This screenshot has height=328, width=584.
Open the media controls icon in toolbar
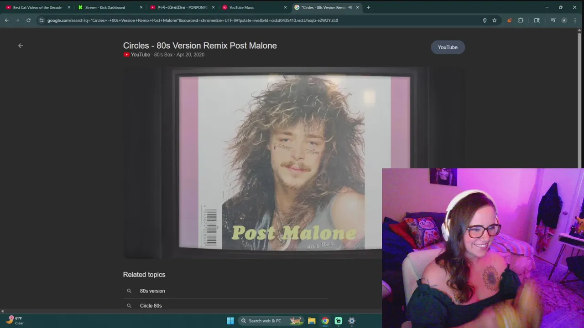553,20
